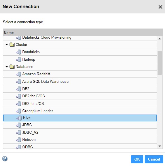Confirm selection with OK button
The width and height of the screenshot is (165, 167).
137,159
